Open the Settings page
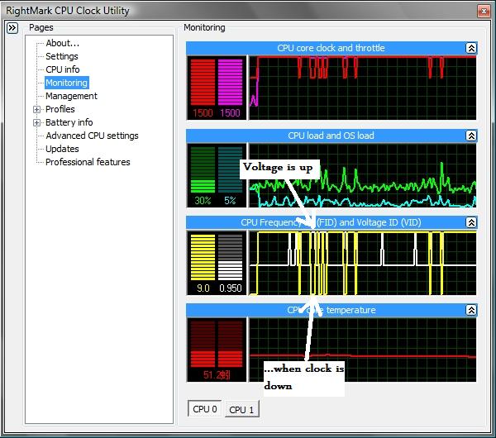 point(62,56)
